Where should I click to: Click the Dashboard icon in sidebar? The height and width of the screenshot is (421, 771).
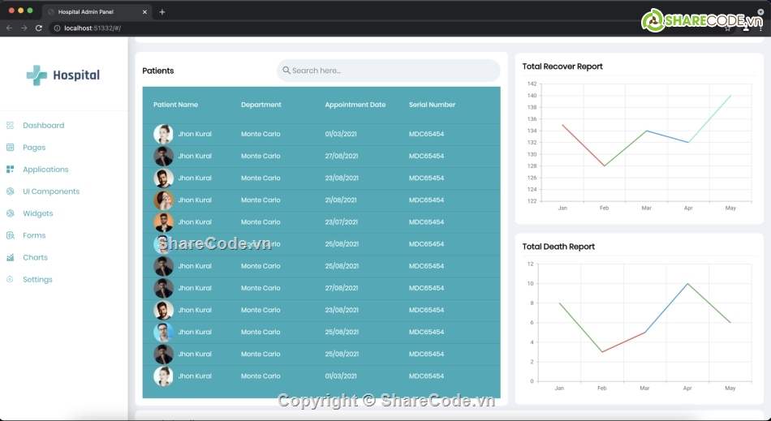[10, 126]
